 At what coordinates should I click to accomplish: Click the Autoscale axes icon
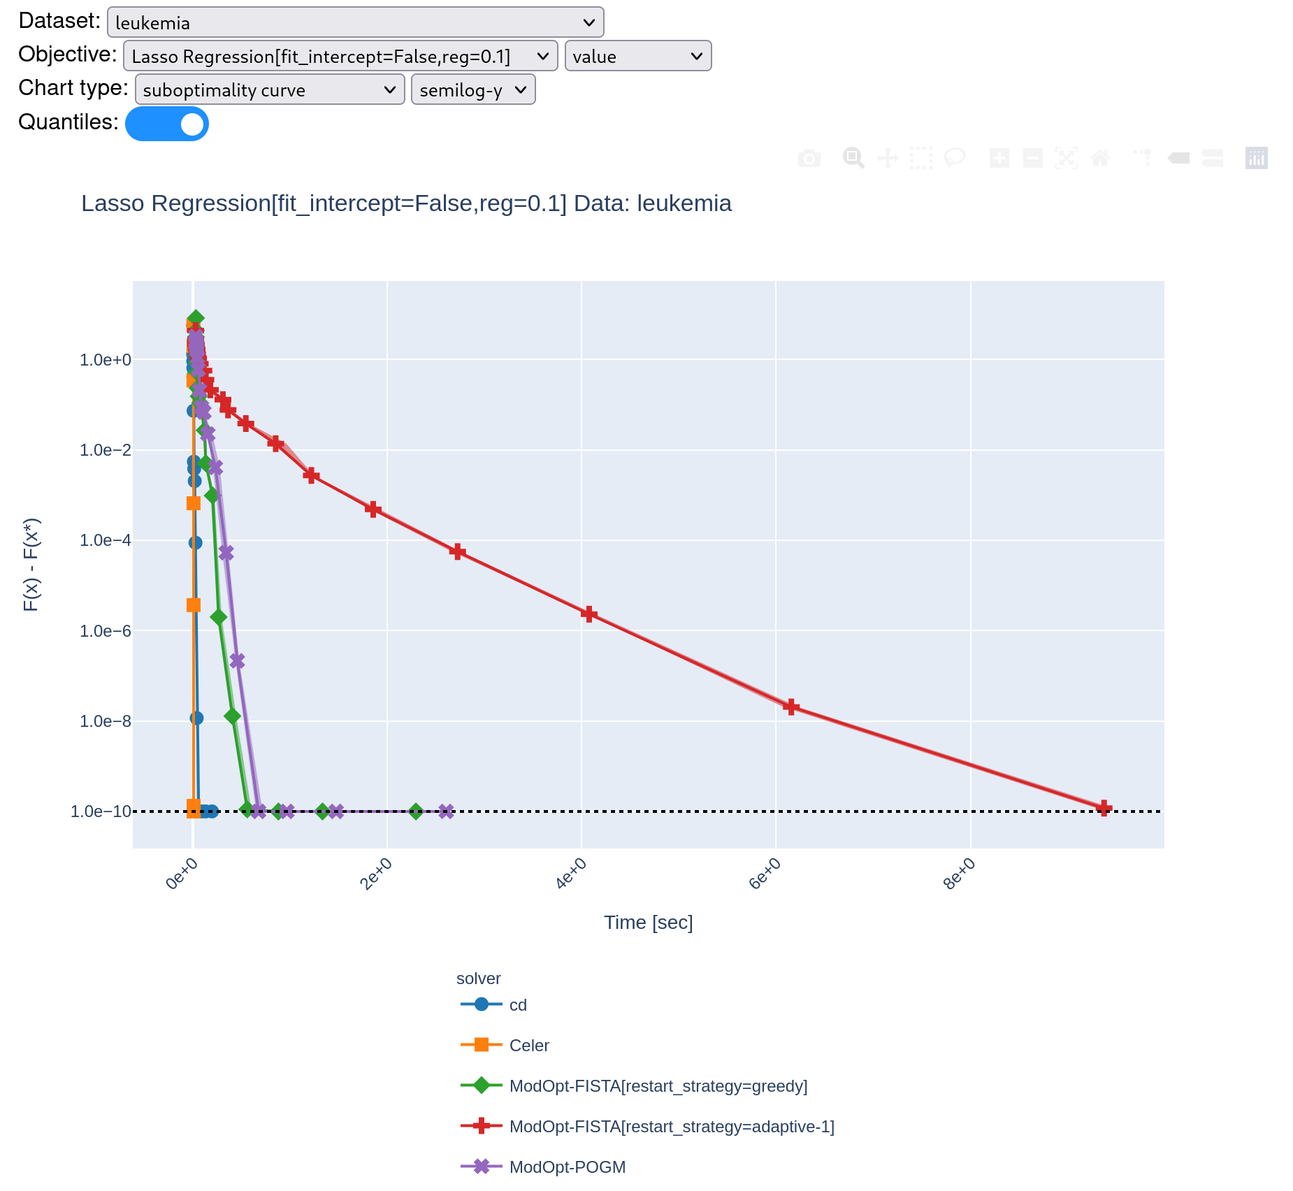coord(1067,159)
